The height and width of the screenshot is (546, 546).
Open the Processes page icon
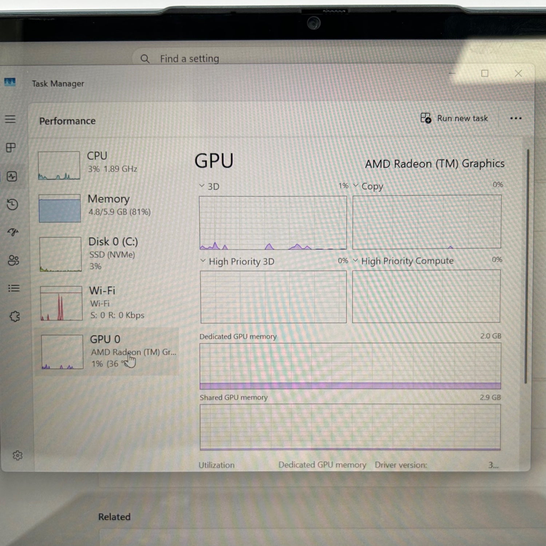tap(11, 147)
